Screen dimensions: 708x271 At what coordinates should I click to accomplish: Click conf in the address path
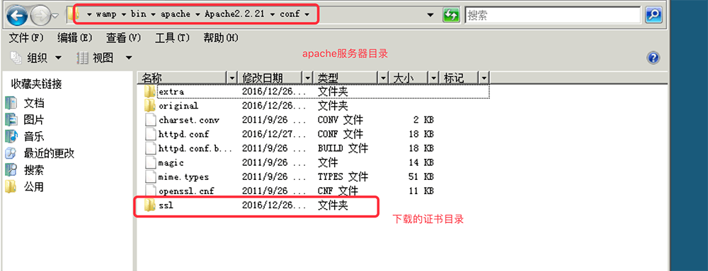click(x=290, y=14)
